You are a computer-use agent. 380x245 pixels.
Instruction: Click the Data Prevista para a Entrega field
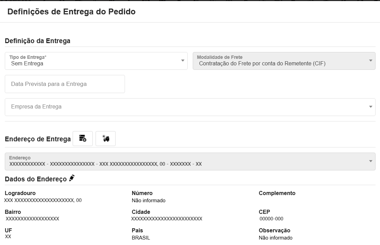[x=64, y=83]
